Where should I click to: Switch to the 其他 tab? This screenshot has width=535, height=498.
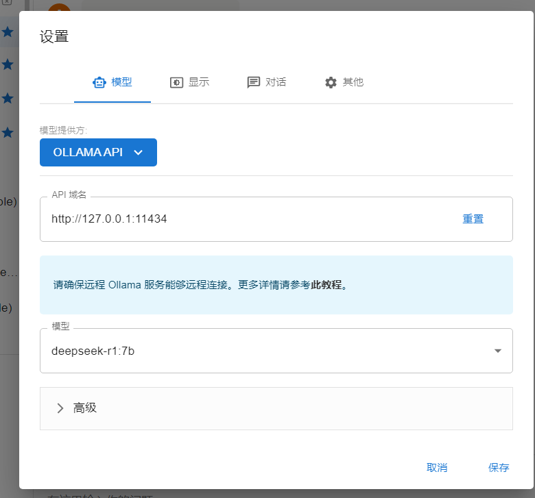coord(344,82)
